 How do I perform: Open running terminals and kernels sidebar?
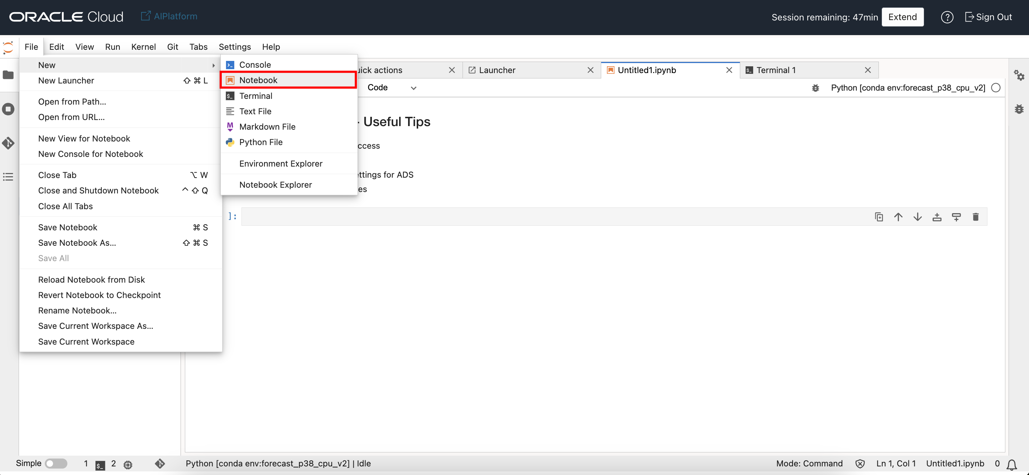coord(8,109)
